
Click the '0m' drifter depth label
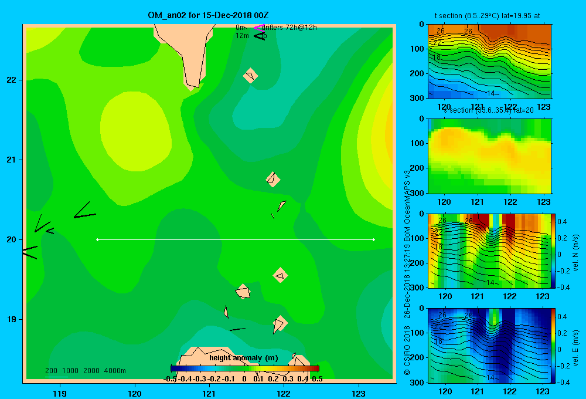[x=240, y=28]
